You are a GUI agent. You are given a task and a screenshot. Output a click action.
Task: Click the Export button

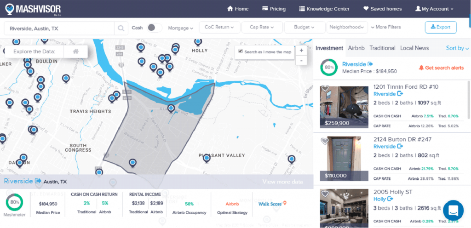click(x=441, y=27)
